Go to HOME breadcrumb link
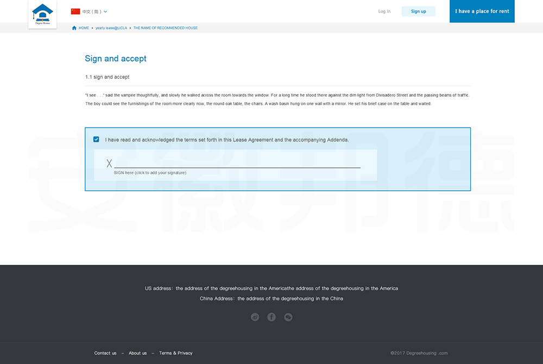543x364 pixels. pyautogui.click(x=84, y=28)
